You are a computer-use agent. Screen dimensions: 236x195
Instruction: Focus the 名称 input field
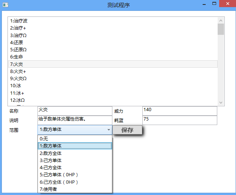click(x=75, y=111)
